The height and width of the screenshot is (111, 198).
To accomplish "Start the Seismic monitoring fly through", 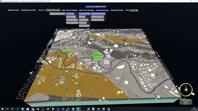I will pyautogui.click(x=72, y=23).
